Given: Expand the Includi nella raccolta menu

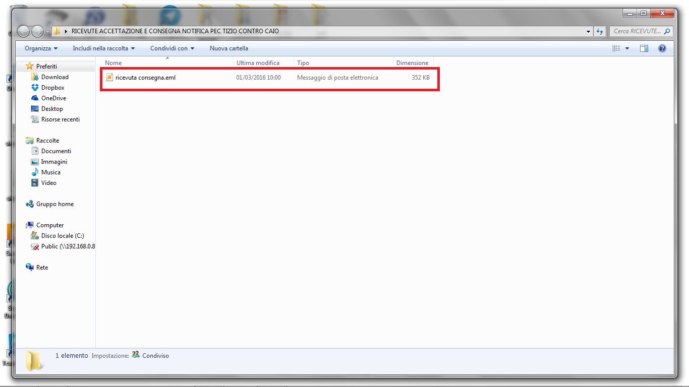Looking at the screenshot, I should (103, 48).
